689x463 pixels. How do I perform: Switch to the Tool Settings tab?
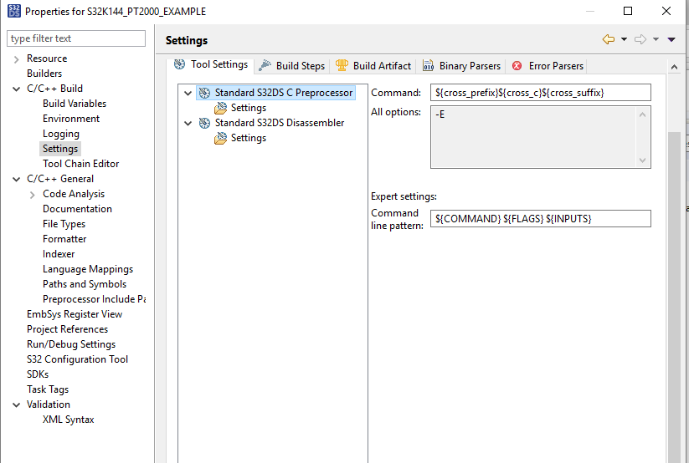point(211,64)
